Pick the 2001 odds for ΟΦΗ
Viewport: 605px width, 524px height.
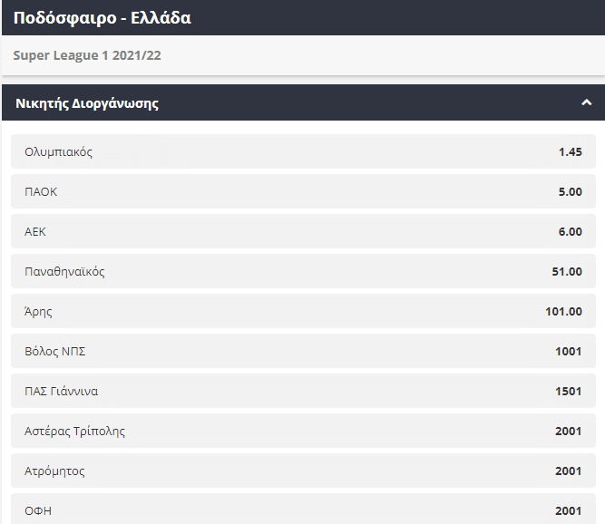point(568,510)
